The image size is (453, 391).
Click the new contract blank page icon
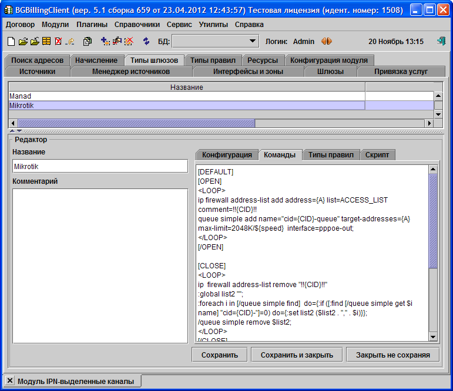pyautogui.click(x=11, y=41)
